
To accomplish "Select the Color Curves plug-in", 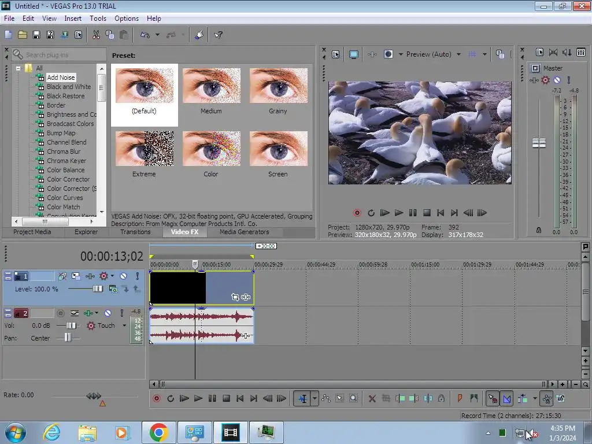I will tap(65, 198).
